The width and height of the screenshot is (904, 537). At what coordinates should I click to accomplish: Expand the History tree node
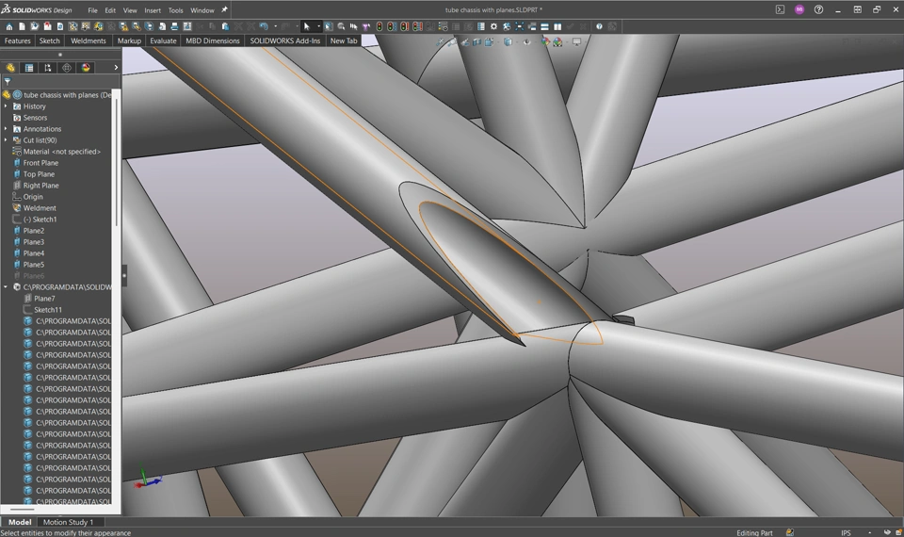(6, 106)
